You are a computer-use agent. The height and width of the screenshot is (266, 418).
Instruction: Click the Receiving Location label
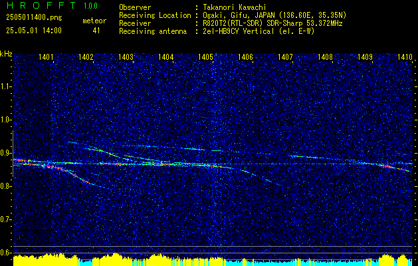point(155,15)
